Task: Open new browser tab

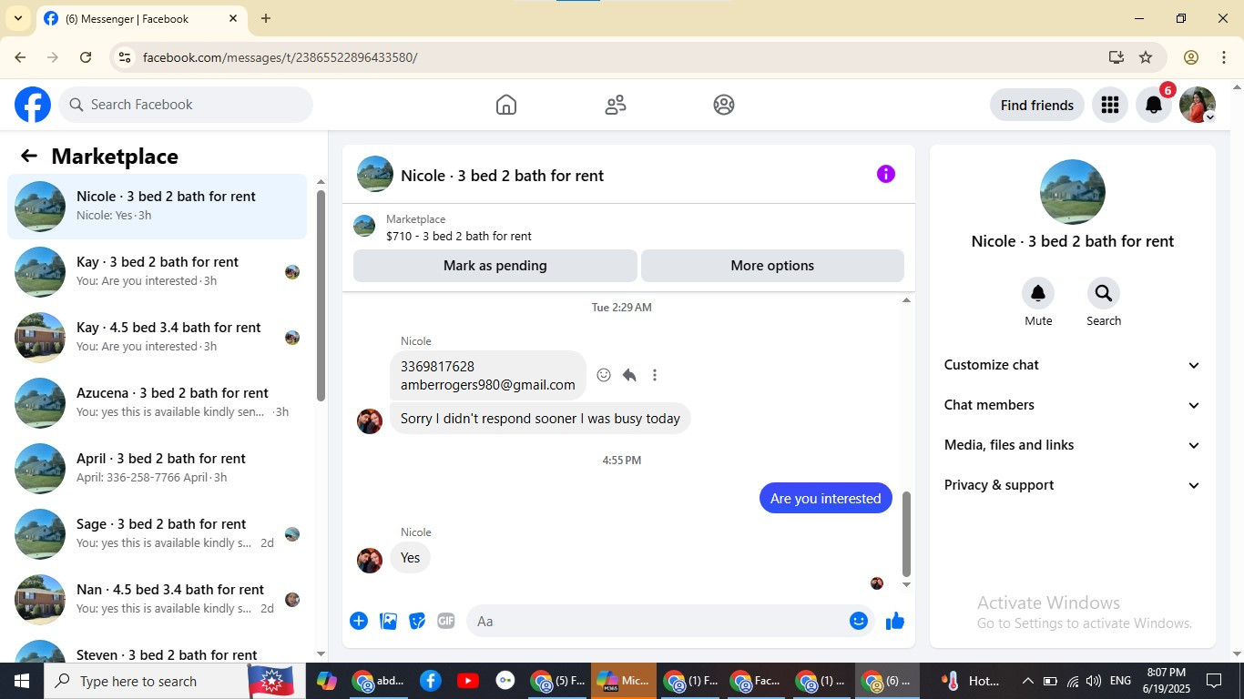Action: tap(266, 18)
